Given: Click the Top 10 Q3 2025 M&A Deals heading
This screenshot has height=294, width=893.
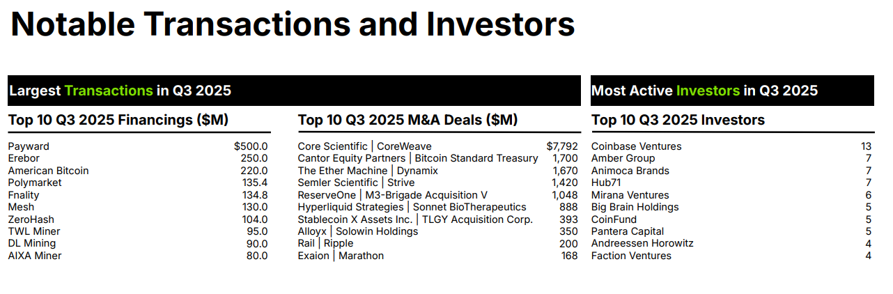Looking at the screenshot, I should click(x=407, y=120).
